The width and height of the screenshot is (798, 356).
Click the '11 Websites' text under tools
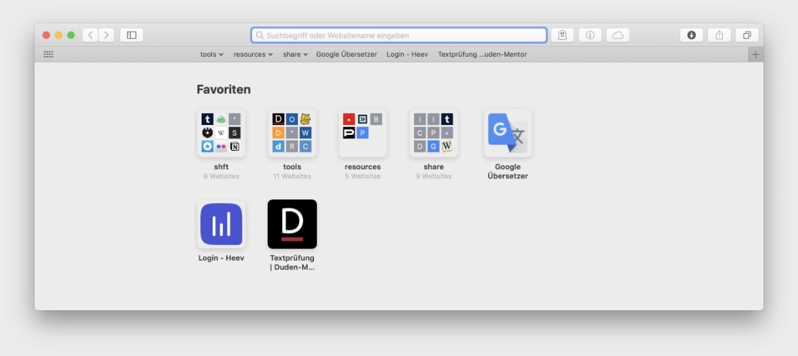tap(292, 176)
